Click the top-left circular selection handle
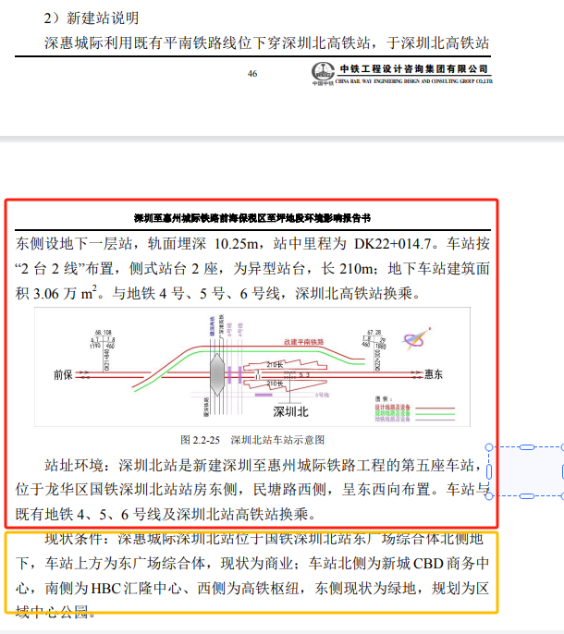564x634 pixels. [x=489, y=447]
